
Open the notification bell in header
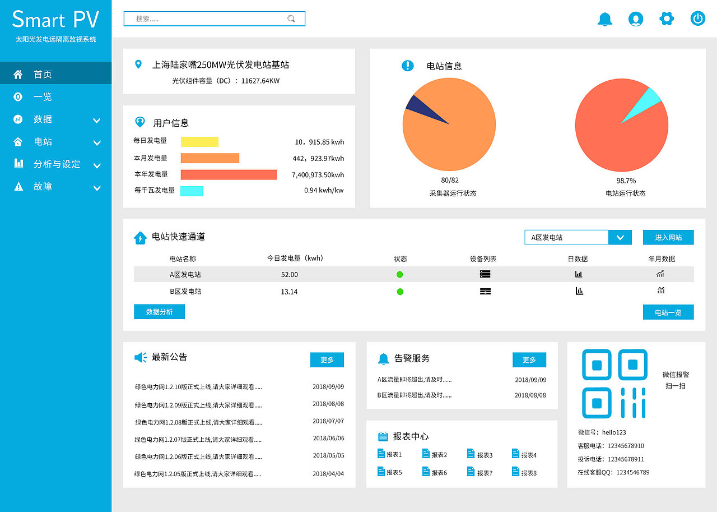click(x=605, y=19)
